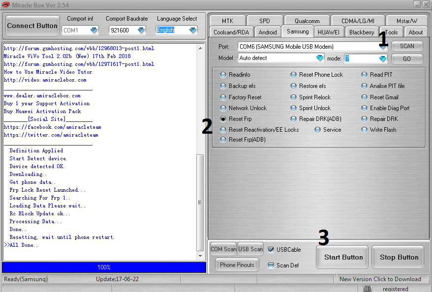Image resolution: width=432 pixels, height=292 pixels.
Task: Enable the Scan Def checkbox
Action: click(271, 265)
